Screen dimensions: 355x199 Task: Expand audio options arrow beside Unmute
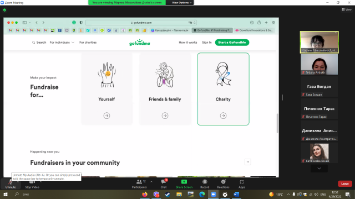tap(18, 181)
